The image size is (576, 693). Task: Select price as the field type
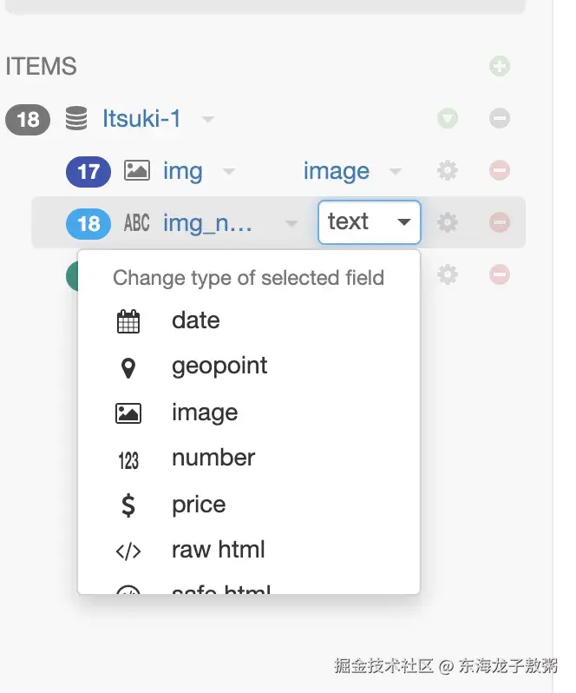[199, 505]
